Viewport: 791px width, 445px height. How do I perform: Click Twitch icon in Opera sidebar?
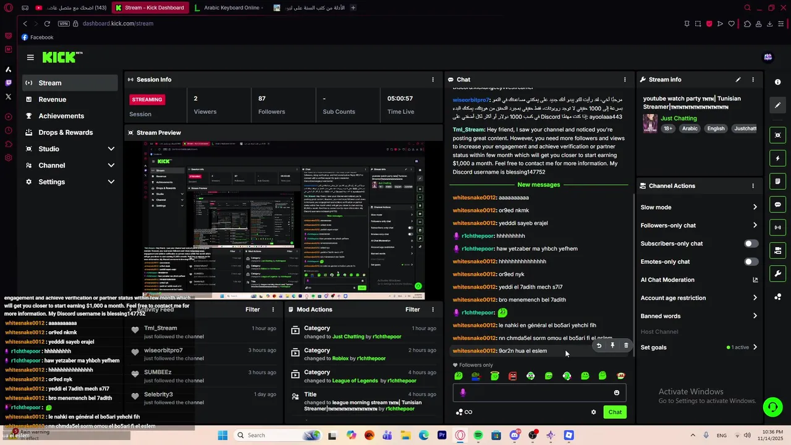8,83
